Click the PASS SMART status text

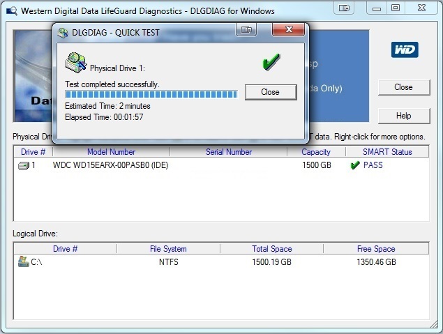pyautogui.click(x=373, y=165)
